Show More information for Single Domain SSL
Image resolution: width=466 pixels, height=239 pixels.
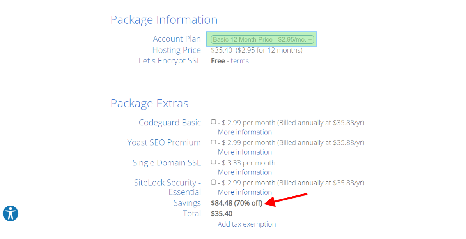[245, 172]
